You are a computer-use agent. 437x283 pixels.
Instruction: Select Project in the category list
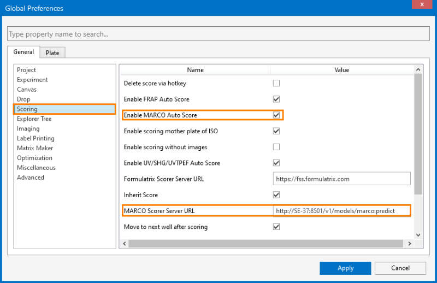point(26,70)
